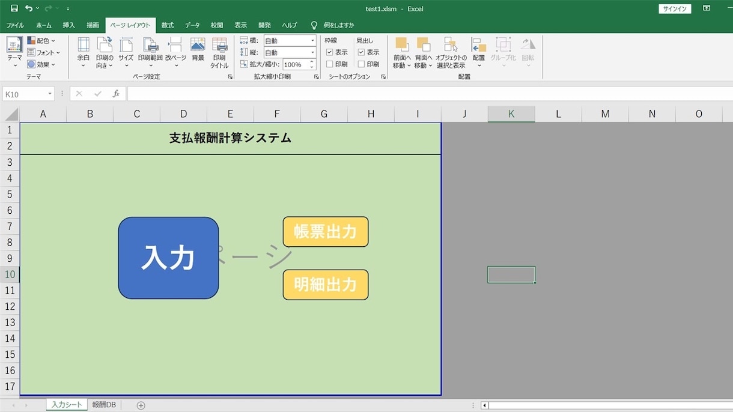
Task: Open the Name Box dropdown arrow
Action: pyautogui.click(x=50, y=94)
